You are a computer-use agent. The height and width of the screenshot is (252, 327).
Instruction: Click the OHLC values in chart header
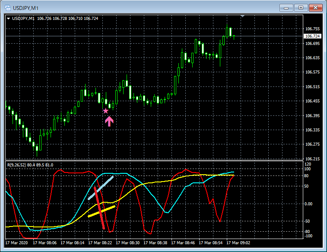67,19
